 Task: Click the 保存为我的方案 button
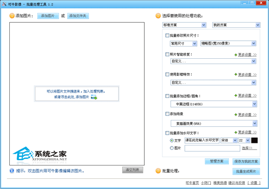click(246, 162)
